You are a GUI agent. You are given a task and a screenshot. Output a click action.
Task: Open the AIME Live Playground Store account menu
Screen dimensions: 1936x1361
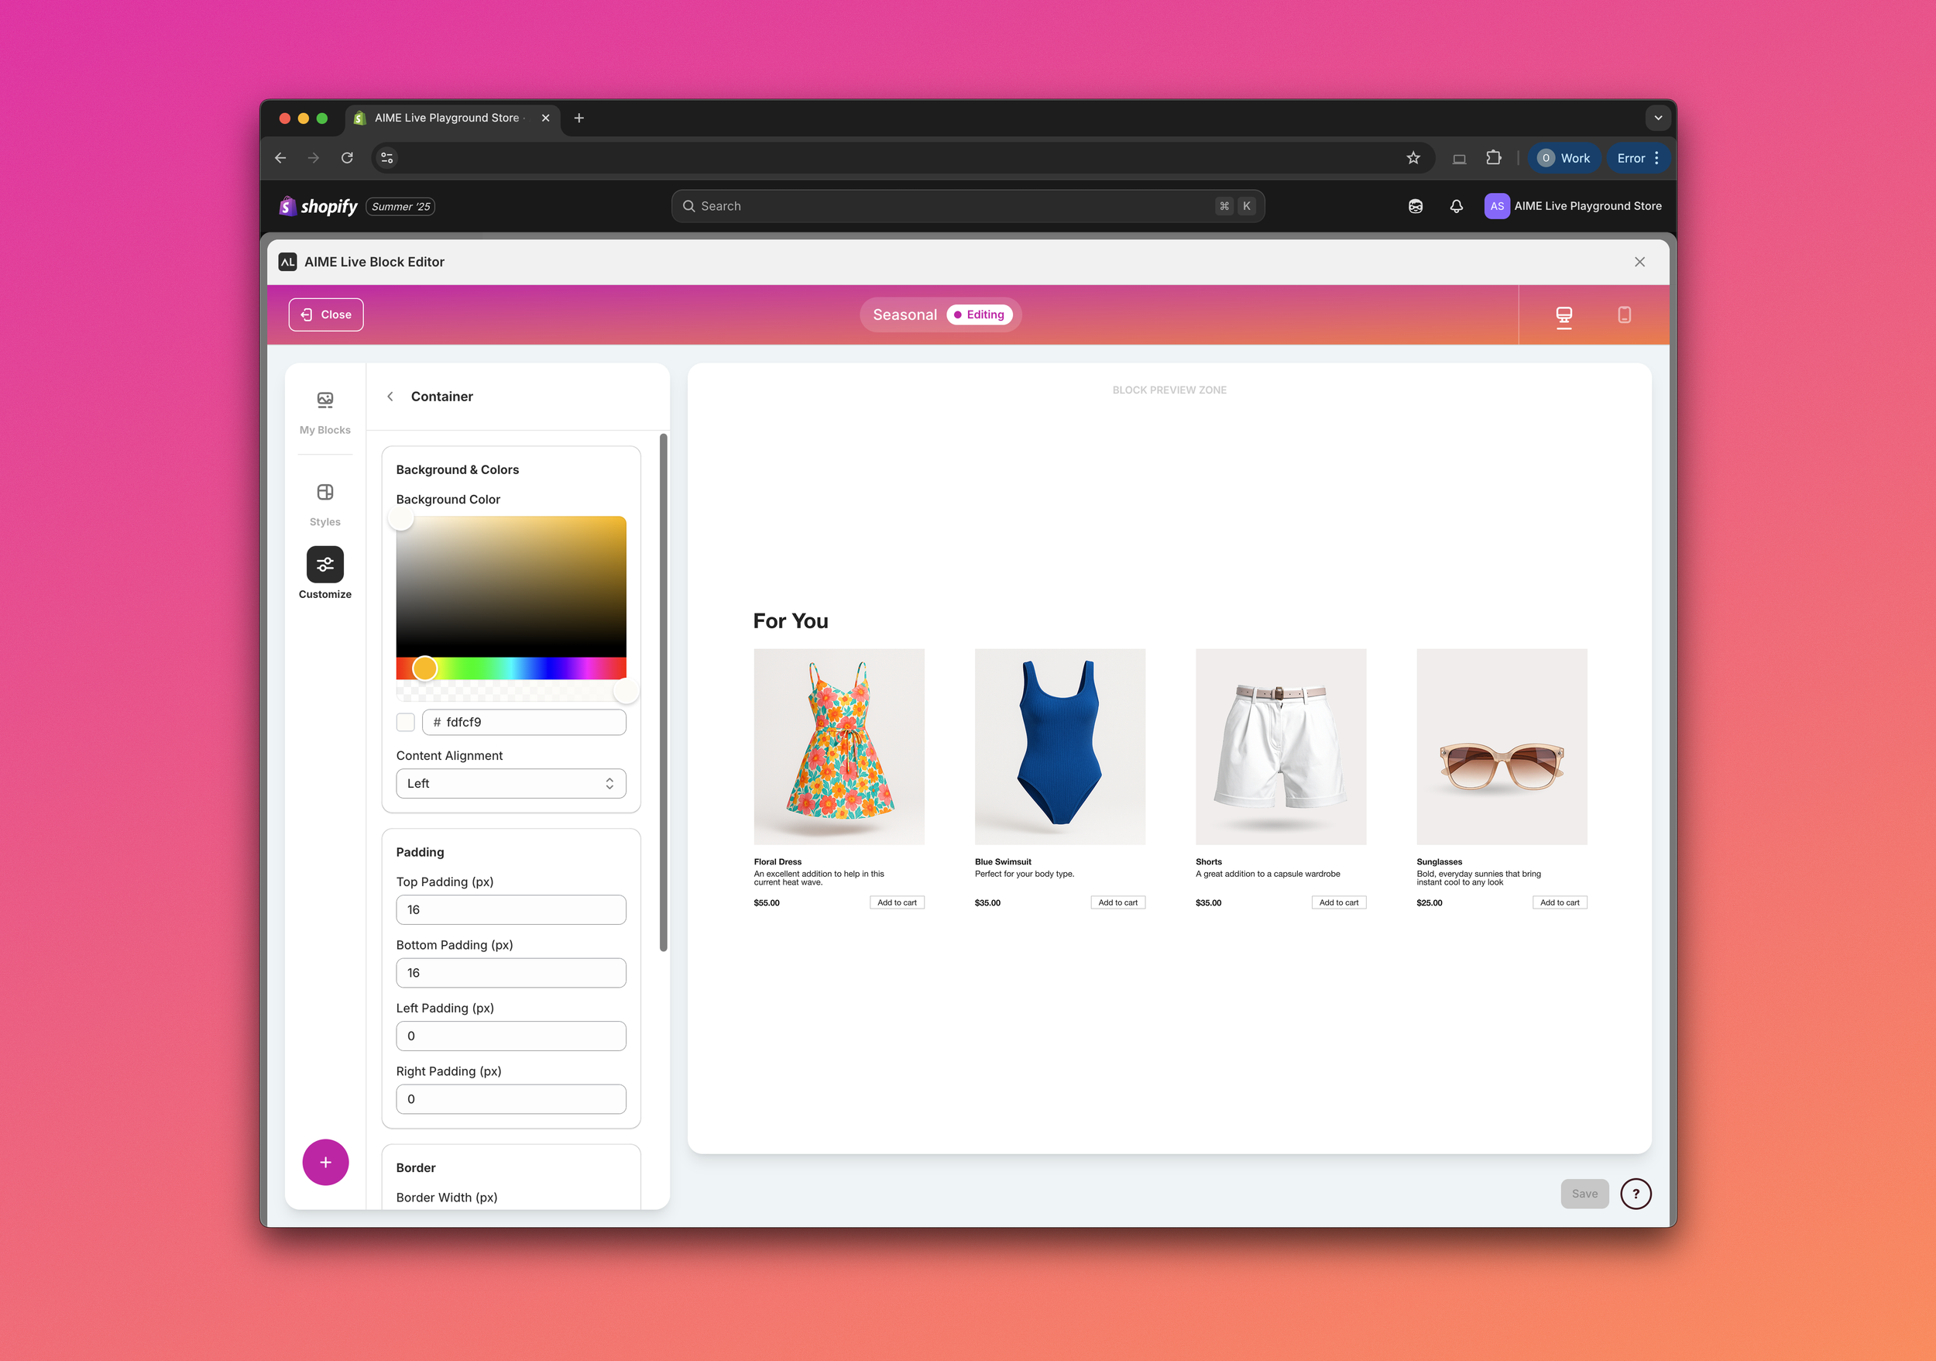[1573, 207]
